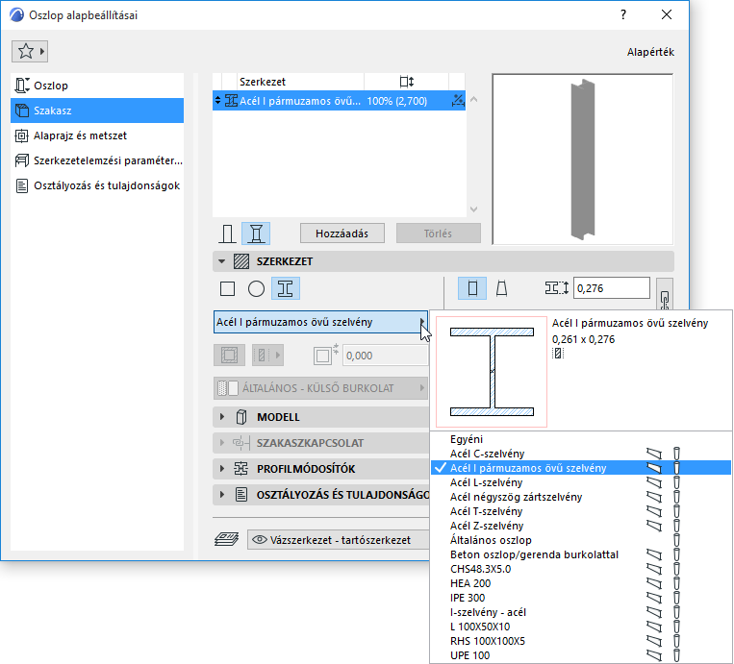
Task: Edit the 0,000 veneer thickness field
Action: [x=385, y=356]
